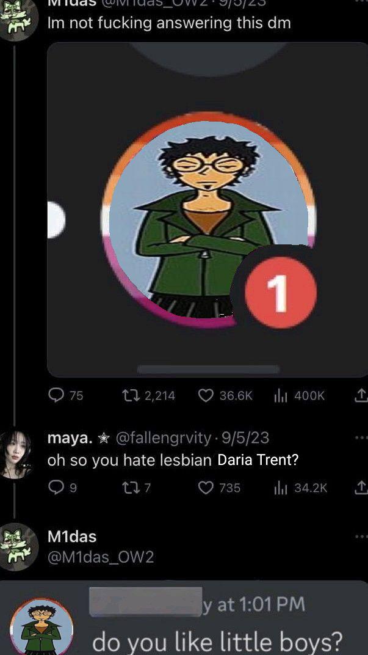Share M1das's top tweet

click(x=362, y=395)
